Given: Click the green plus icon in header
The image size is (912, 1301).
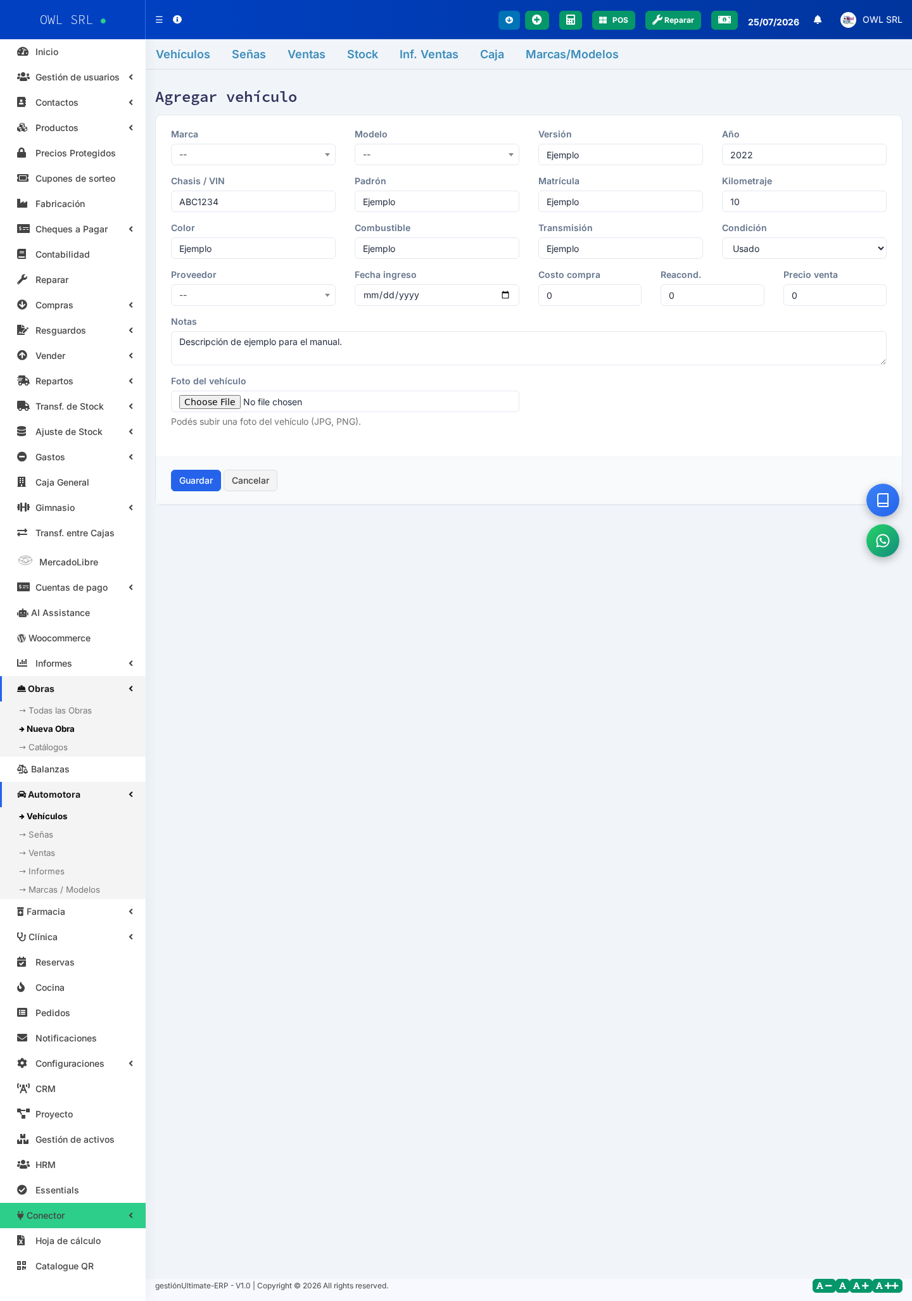Looking at the screenshot, I should 537,20.
